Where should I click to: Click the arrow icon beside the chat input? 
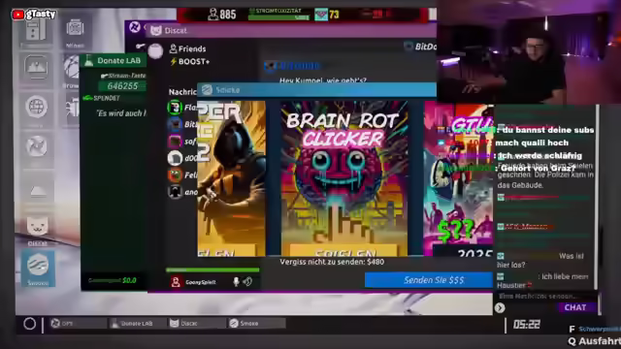pos(500,307)
